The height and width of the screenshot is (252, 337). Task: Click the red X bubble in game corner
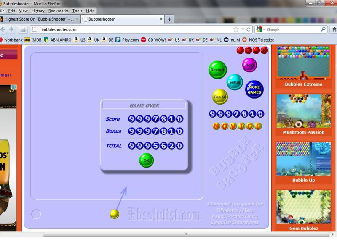264,50
